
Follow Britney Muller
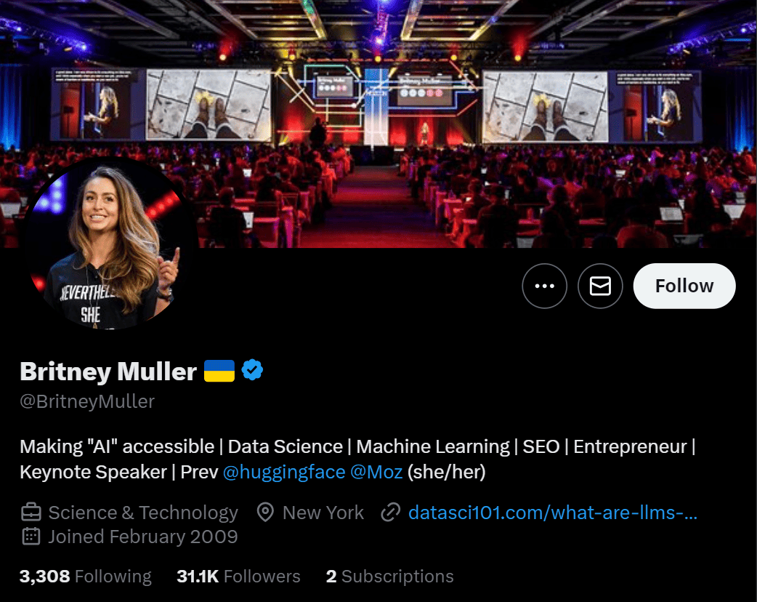tap(684, 286)
